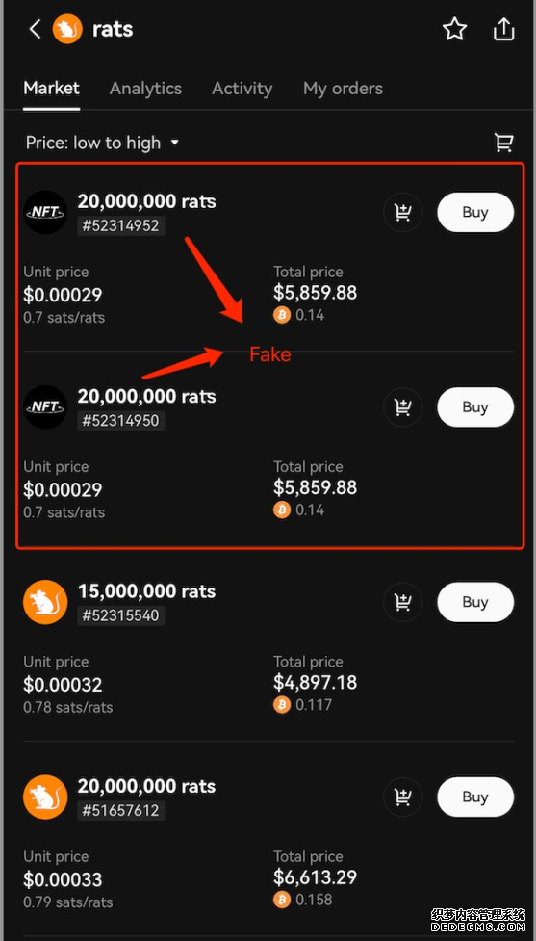Switch to the Analytics tab
Viewport: 536px width, 941px height.
click(x=145, y=89)
